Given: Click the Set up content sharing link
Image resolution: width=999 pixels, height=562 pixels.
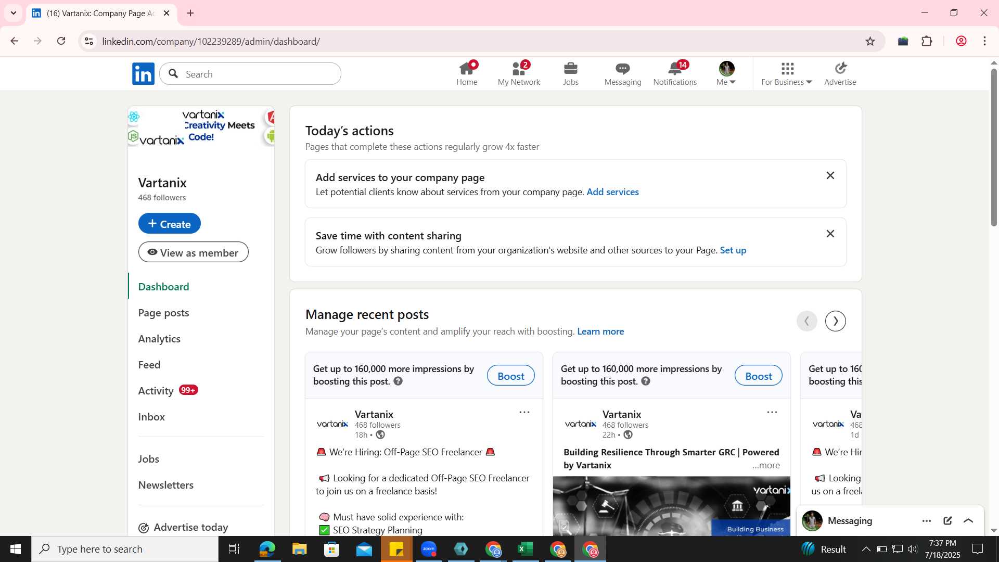Looking at the screenshot, I should [x=733, y=250].
